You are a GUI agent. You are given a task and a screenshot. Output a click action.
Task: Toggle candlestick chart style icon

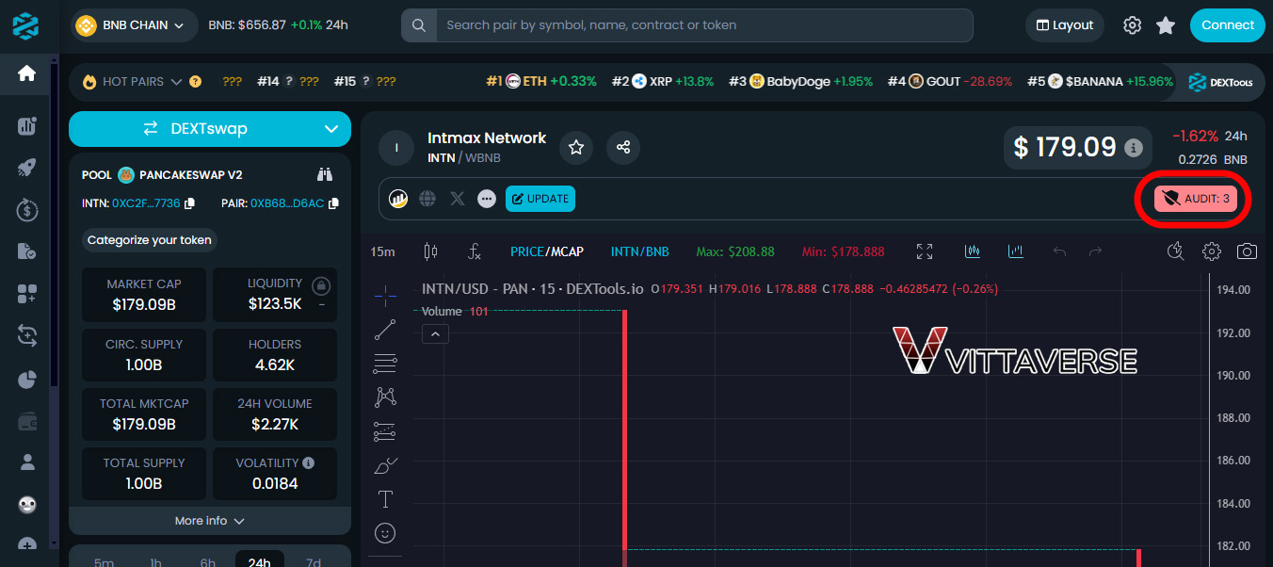pos(972,251)
